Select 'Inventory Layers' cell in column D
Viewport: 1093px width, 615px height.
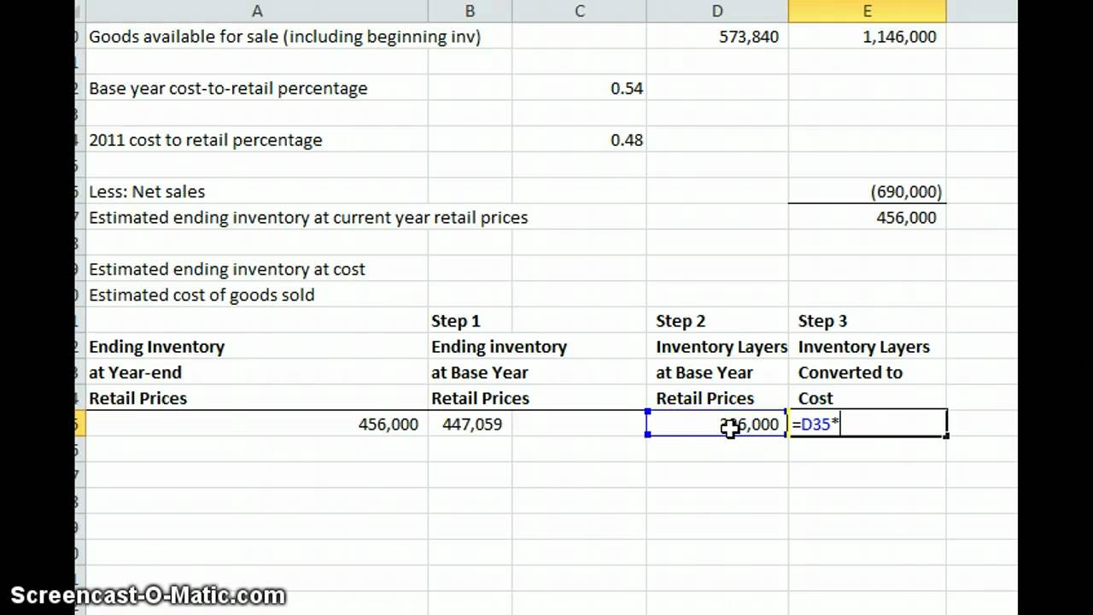[717, 347]
